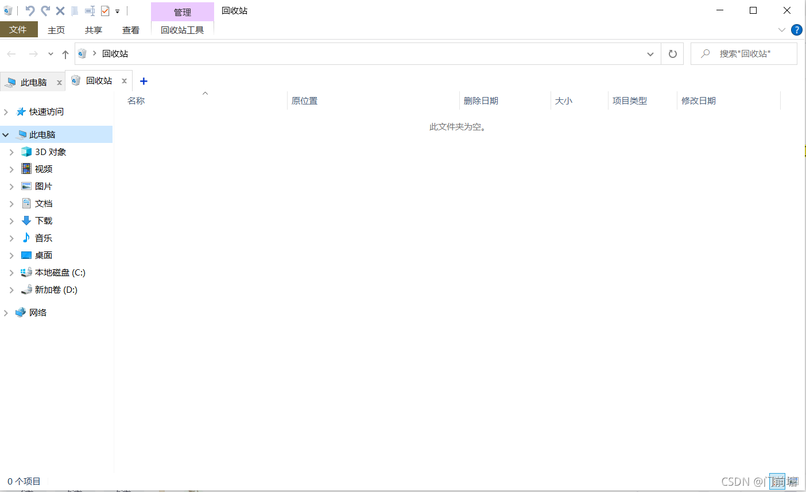Open the 文件 menu
The height and width of the screenshot is (492, 806).
[19, 30]
